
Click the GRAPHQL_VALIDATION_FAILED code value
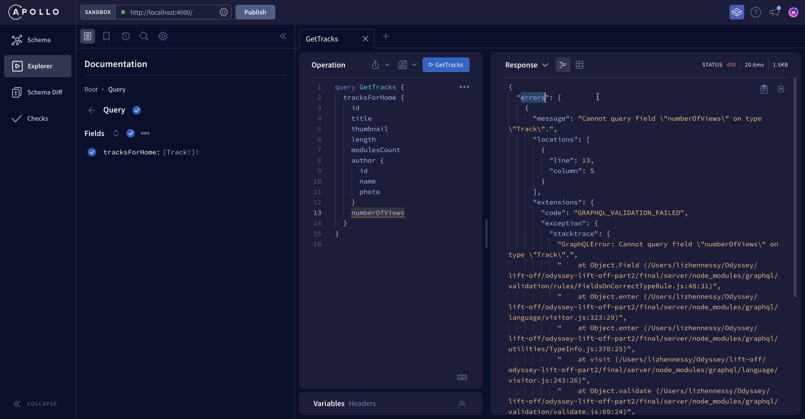(629, 213)
